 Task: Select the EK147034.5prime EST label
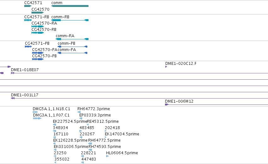pos(122,134)
